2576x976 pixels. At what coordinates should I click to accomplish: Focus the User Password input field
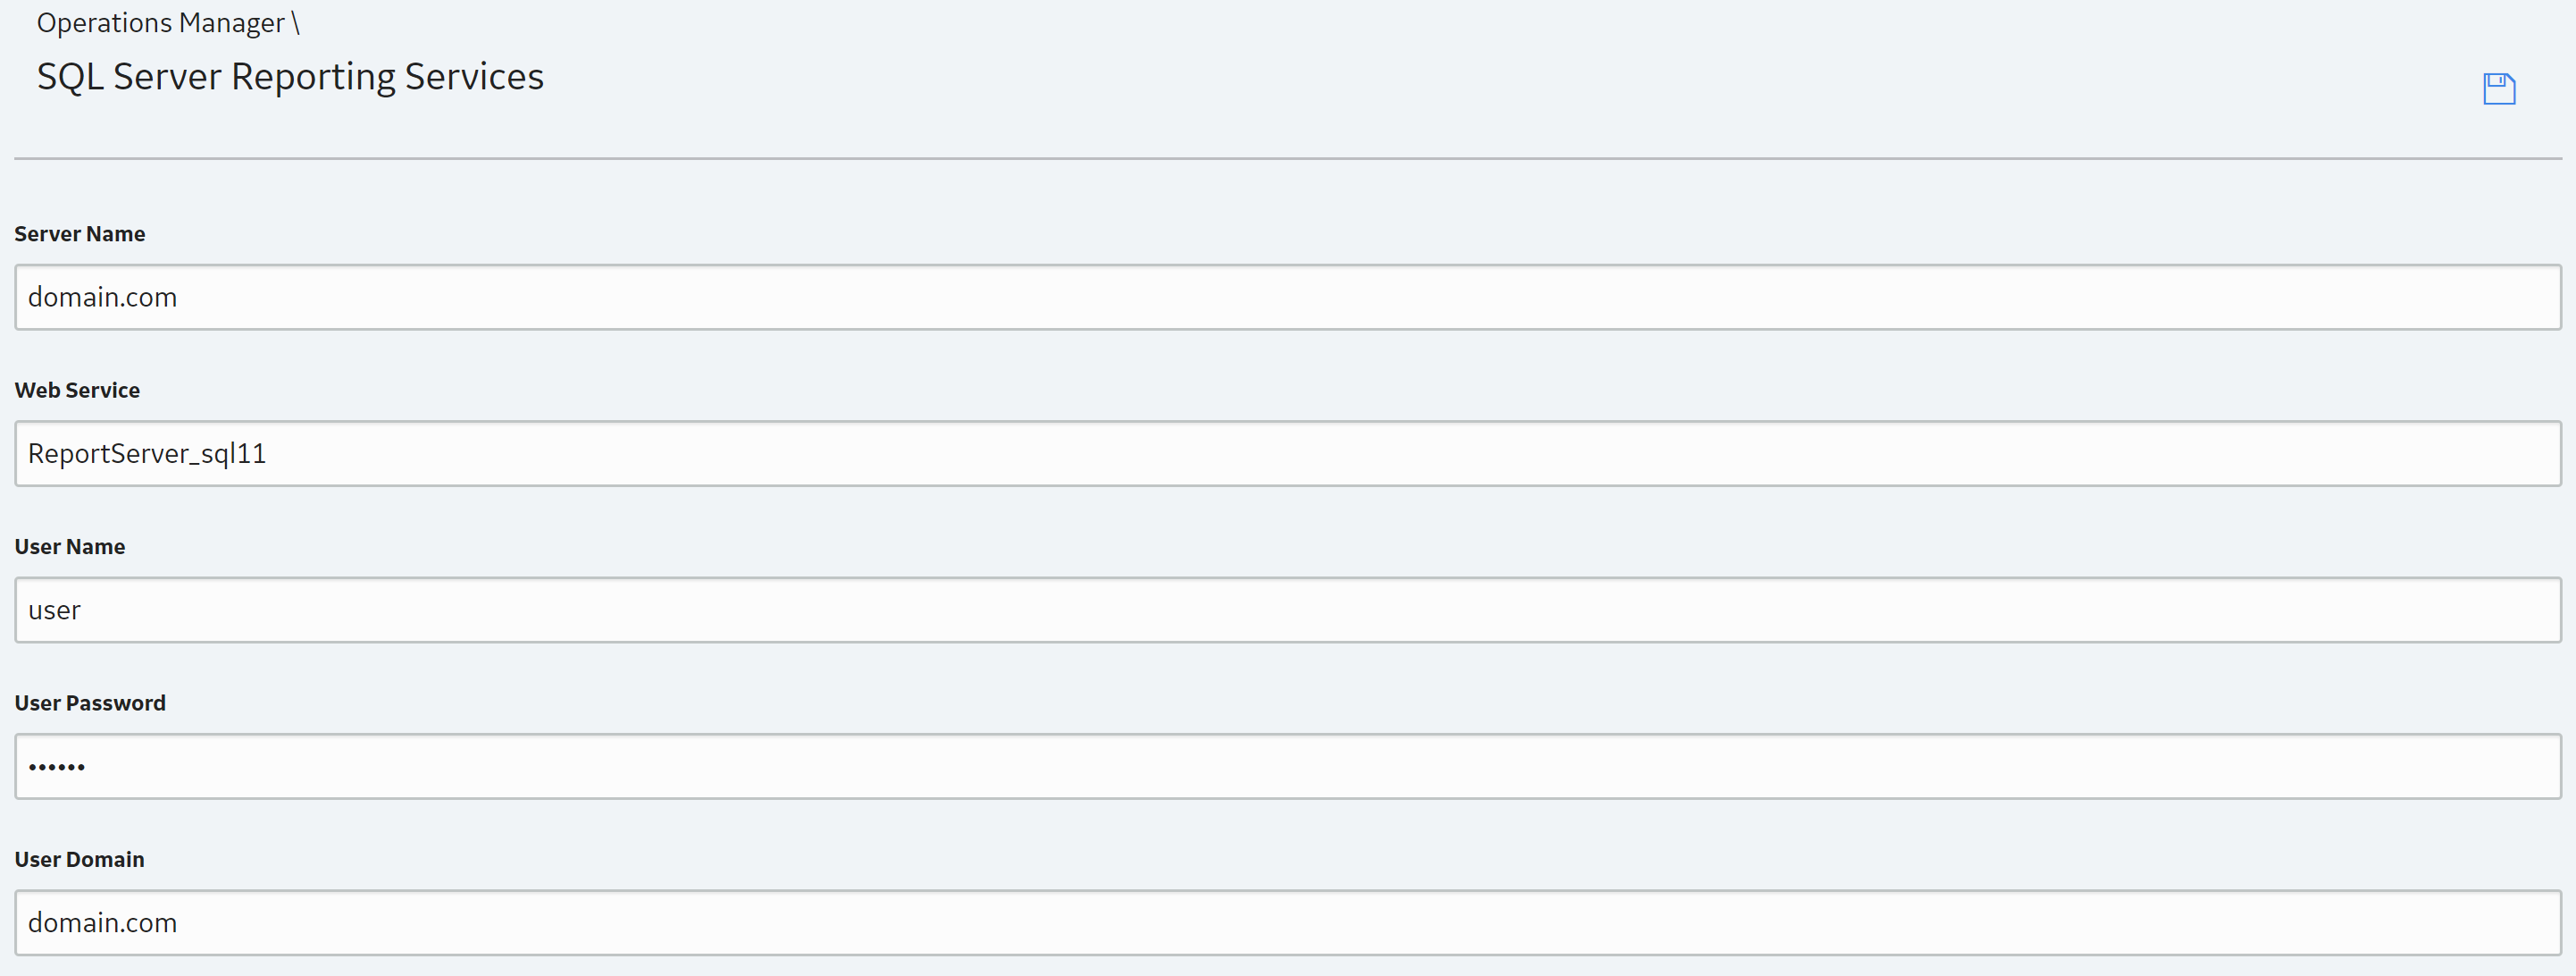pyautogui.click(x=1287, y=767)
